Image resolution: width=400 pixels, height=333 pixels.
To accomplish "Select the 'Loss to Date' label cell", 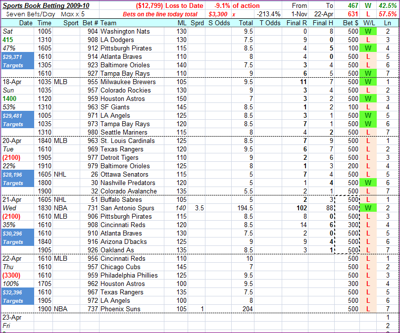I will pyautogui.click(x=185, y=5).
